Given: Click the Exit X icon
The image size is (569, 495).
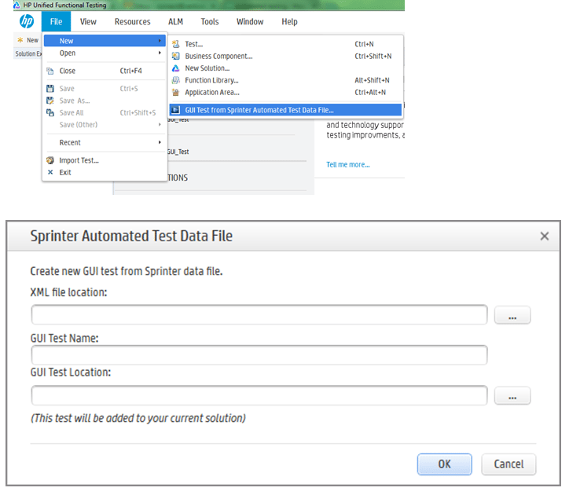Looking at the screenshot, I should (50, 172).
